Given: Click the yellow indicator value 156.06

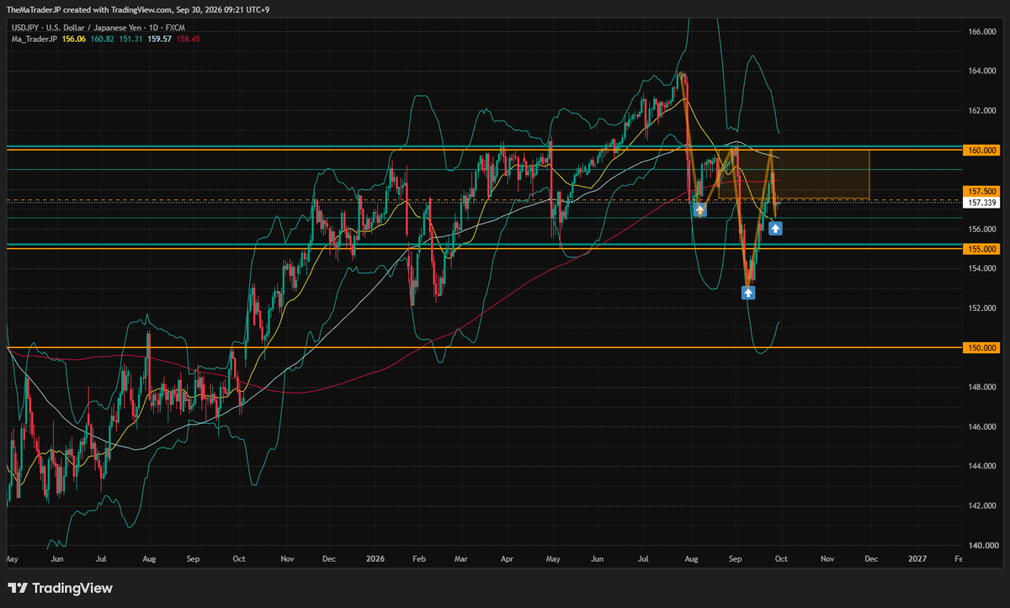Looking at the screenshot, I should tap(74, 39).
